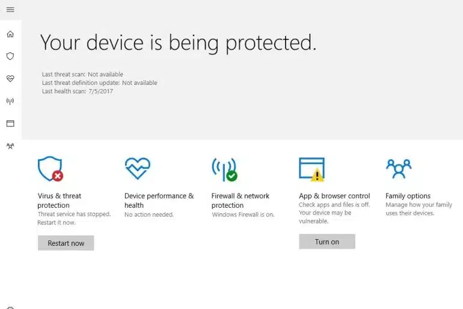Select the sidebar heart health icon
This screenshot has height=309, width=463.
(10, 79)
